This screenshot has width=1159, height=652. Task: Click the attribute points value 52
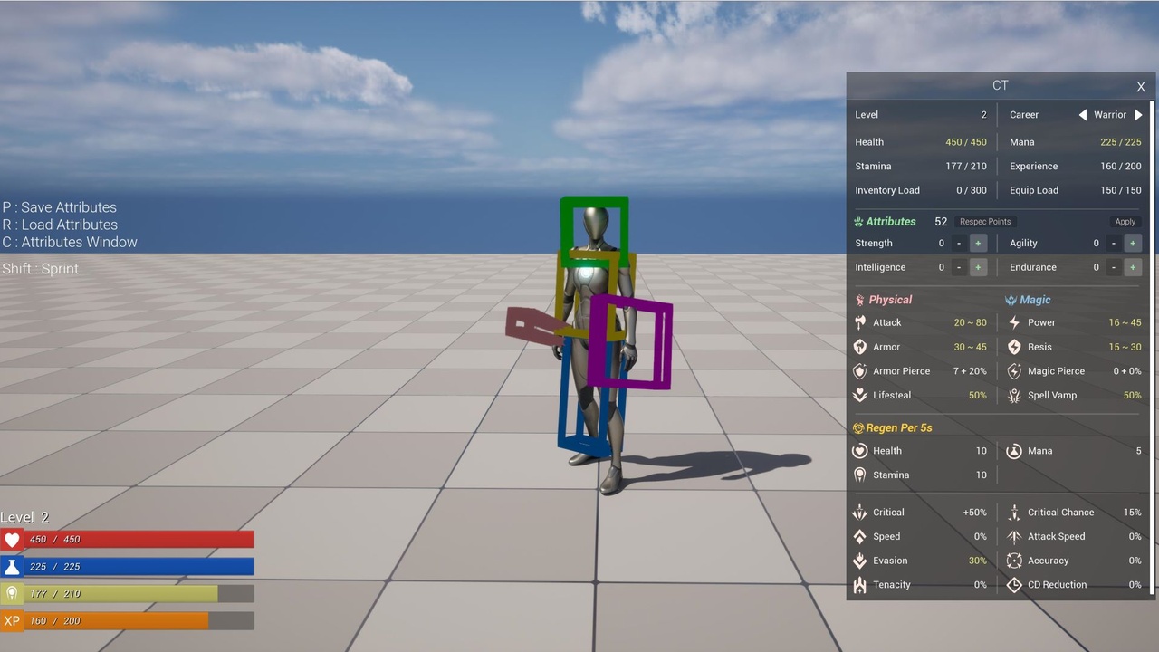coord(941,222)
